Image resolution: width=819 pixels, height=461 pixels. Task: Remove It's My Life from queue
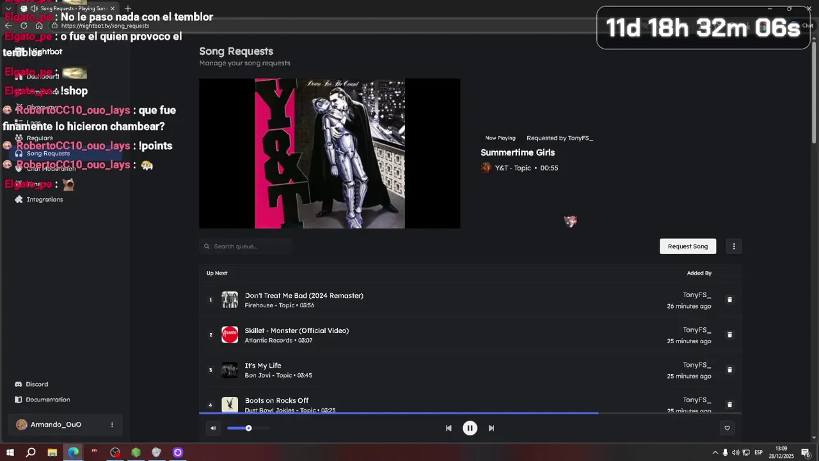[x=729, y=369]
